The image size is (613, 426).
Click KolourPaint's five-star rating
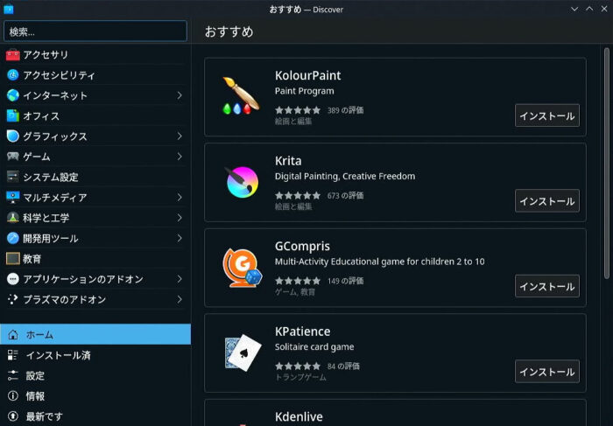point(298,110)
